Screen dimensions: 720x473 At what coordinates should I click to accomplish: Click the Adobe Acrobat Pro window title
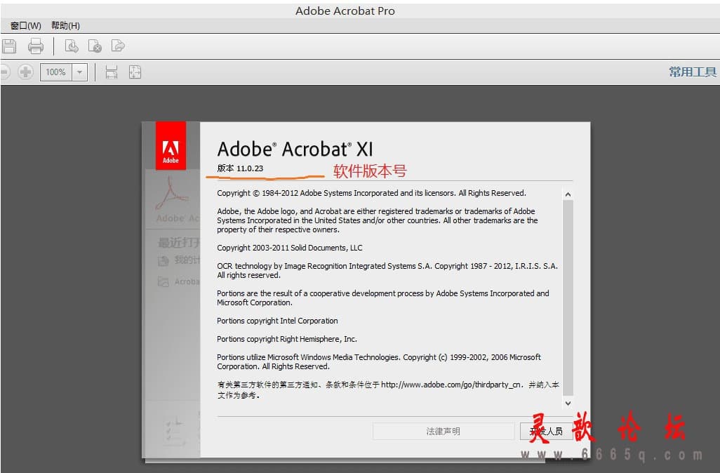point(345,11)
